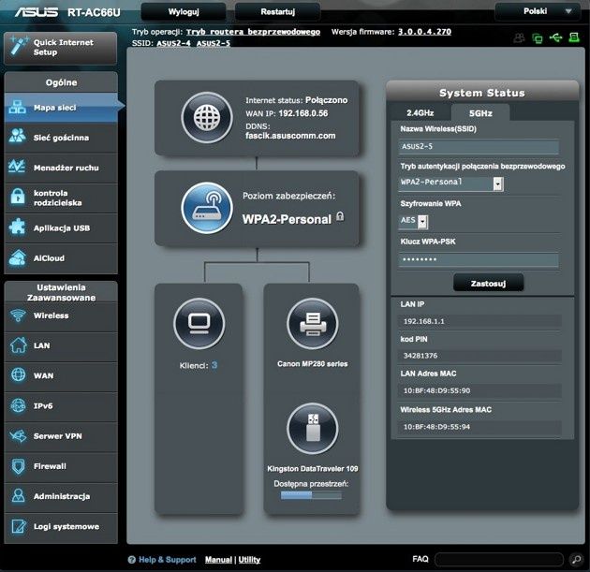590x572 pixels.
Task: Click the green network clients status icon
Action: tap(538, 38)
